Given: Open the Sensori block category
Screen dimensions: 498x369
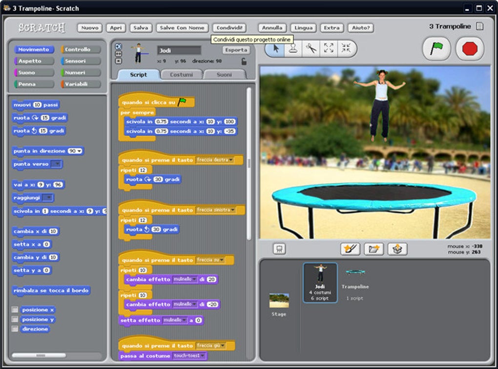Looking at the screenshot, I should click(81, 61).
